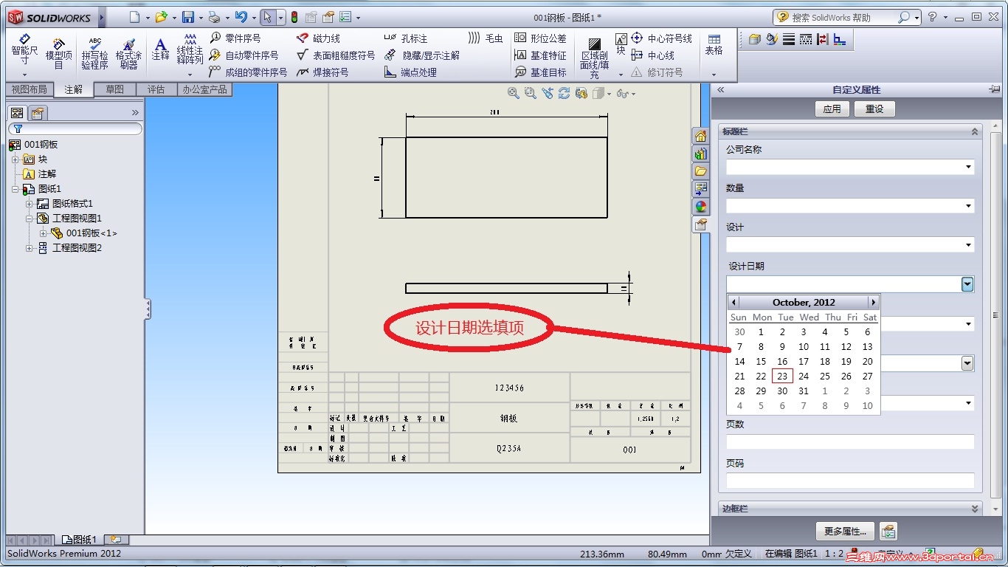
Task: Open the 线性注释阵列 dropdown arrow
Action: (x=190, y=75)
